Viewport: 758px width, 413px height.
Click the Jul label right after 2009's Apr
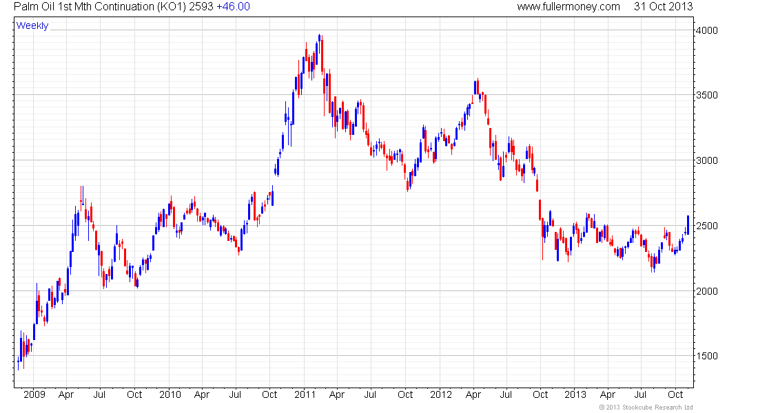(x=99, y=394)
